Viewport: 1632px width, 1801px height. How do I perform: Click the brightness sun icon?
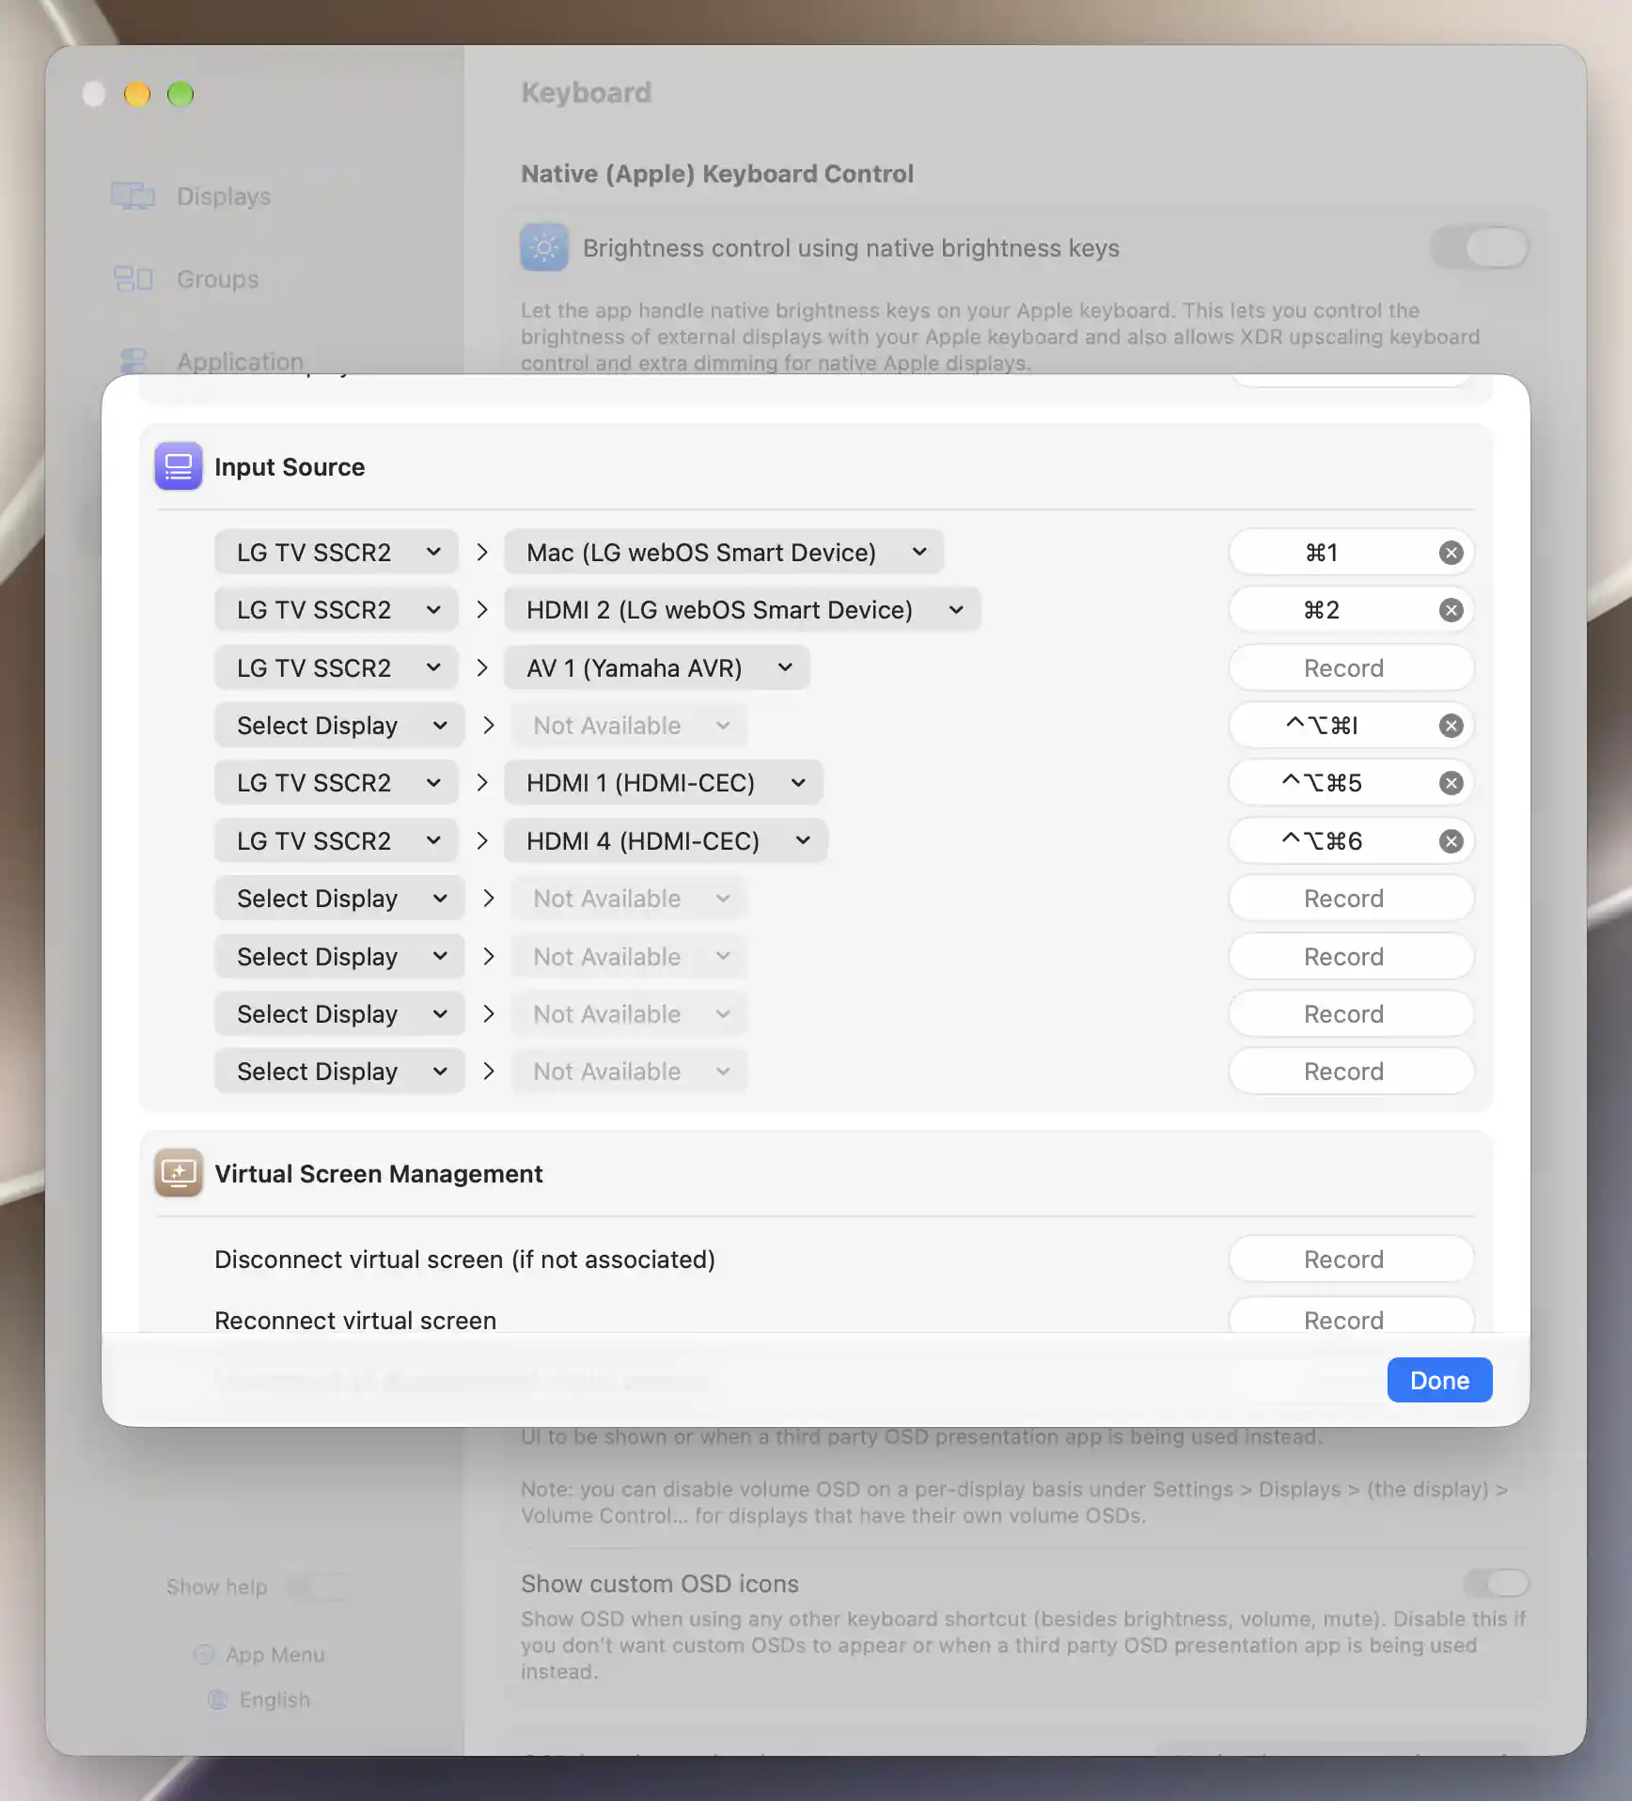point(544,247)
